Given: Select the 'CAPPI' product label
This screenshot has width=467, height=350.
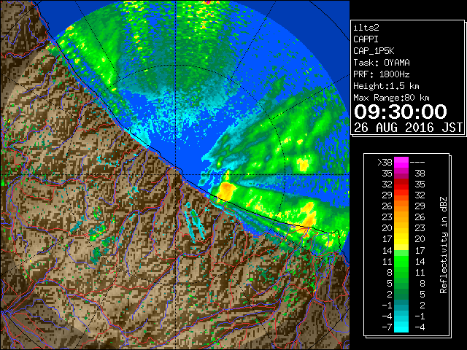Looking at the screenshot, I should tap(366, 39).
